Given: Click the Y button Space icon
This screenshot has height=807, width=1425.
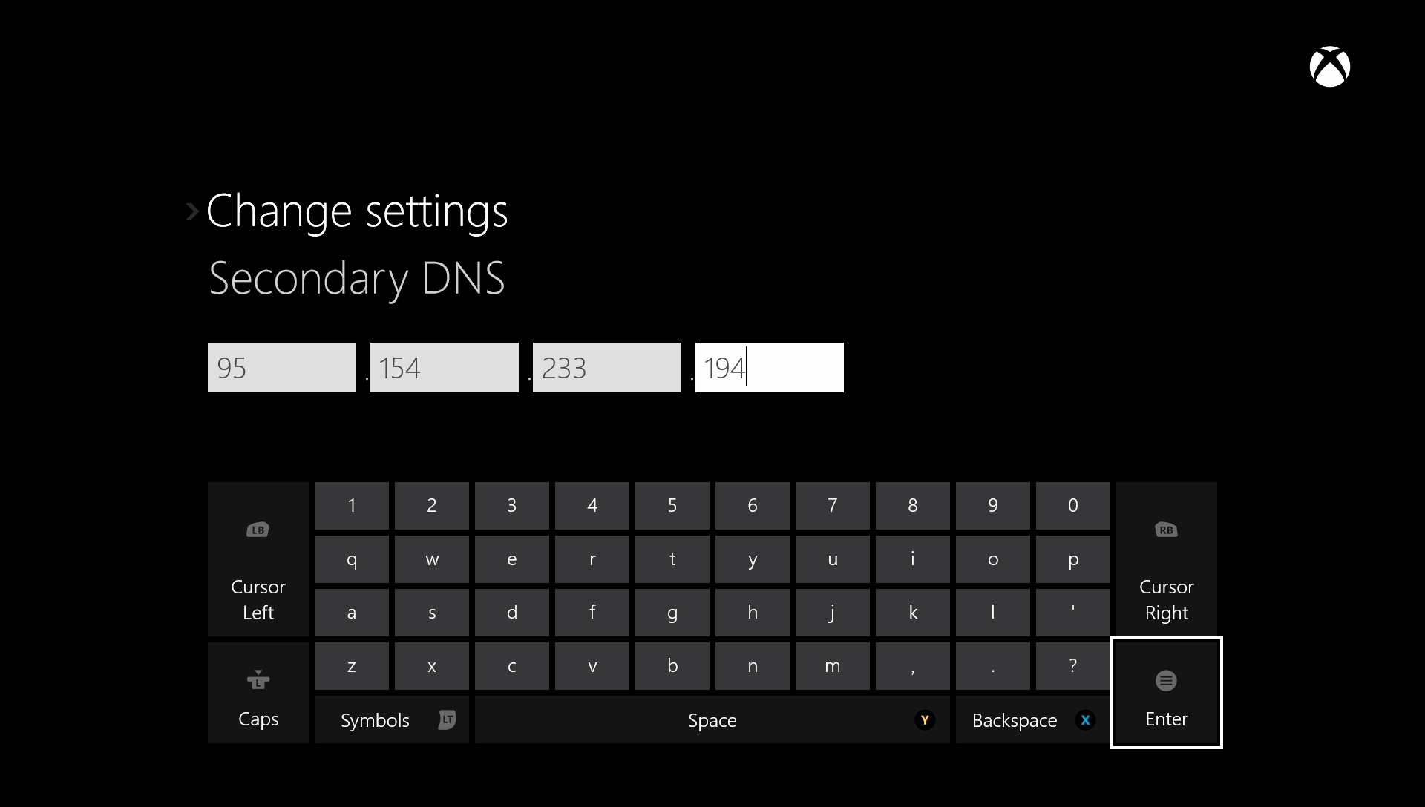Looking at the screenshot, I should coord(924,720).
